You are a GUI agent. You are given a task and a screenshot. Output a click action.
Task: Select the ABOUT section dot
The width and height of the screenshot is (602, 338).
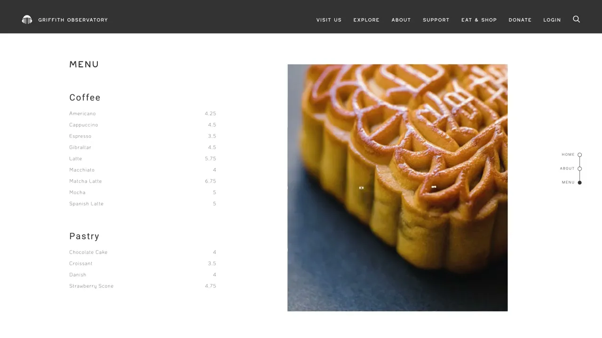tap(579, 169)
